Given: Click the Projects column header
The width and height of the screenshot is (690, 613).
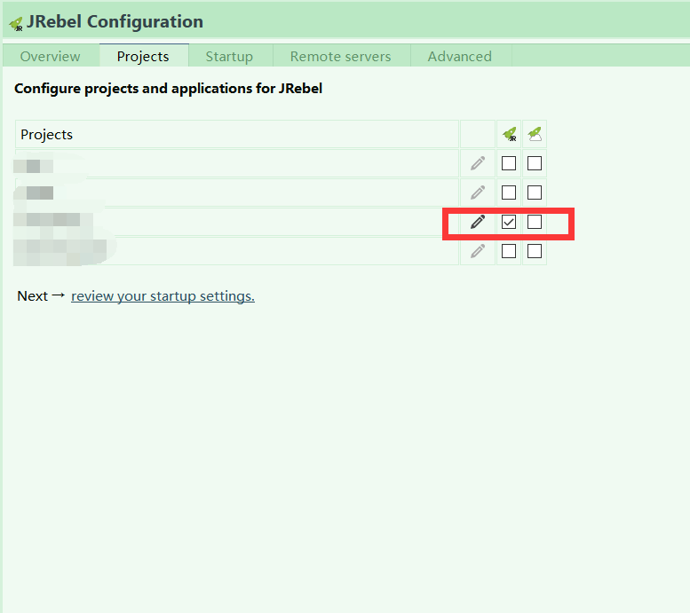Looking at the screenshot, I should [x=237, y=134].
